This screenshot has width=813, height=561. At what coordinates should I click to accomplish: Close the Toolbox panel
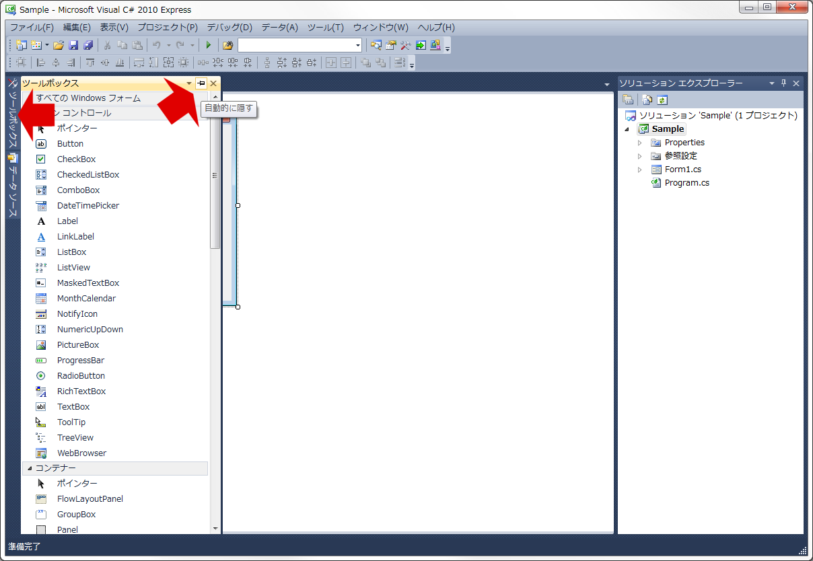point(213,83)
